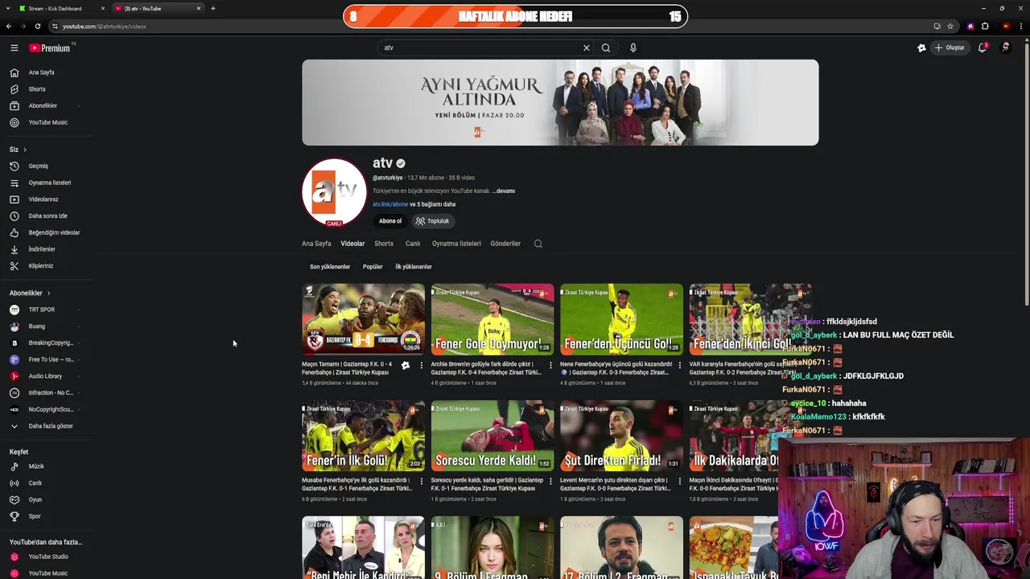Click the YouTube Premium logo
This screenshot has height=579, width=1030.
[x=50, y=47]
